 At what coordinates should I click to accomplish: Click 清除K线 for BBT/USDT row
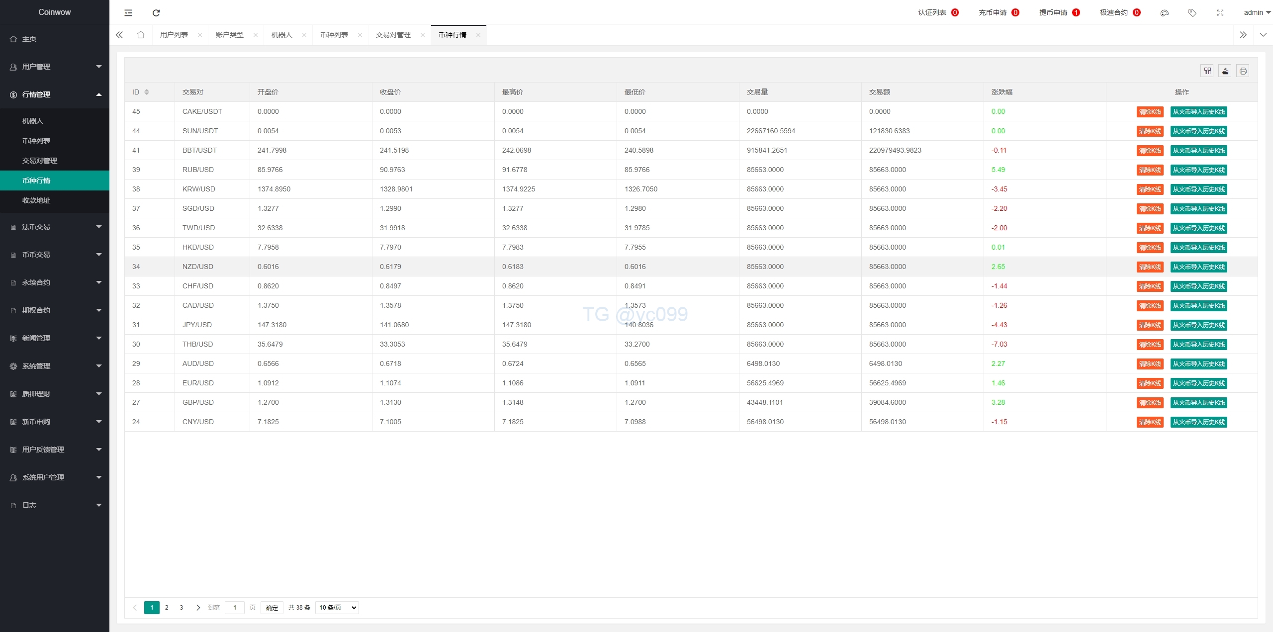click(x=1150, y=151)
